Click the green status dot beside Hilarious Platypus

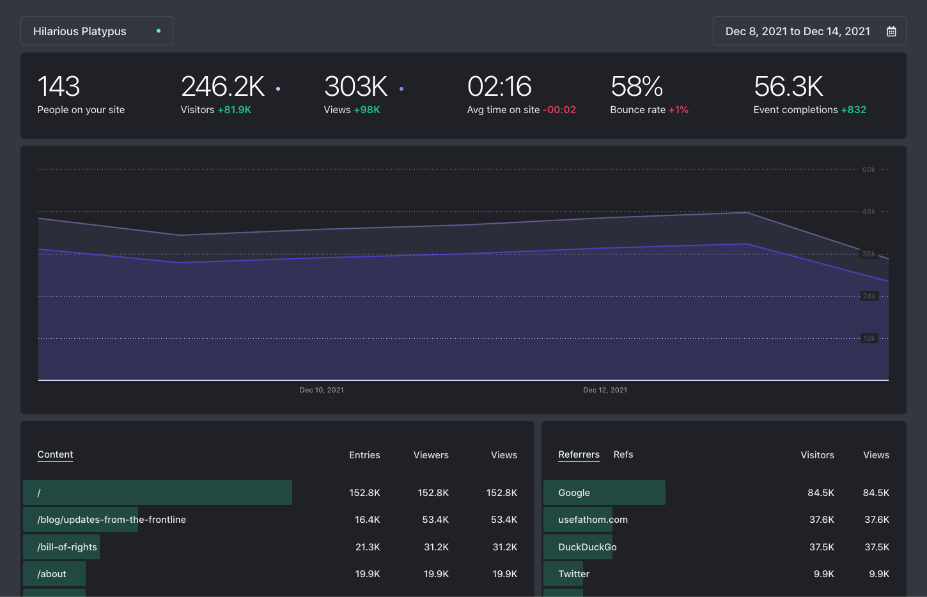point(159,31)
